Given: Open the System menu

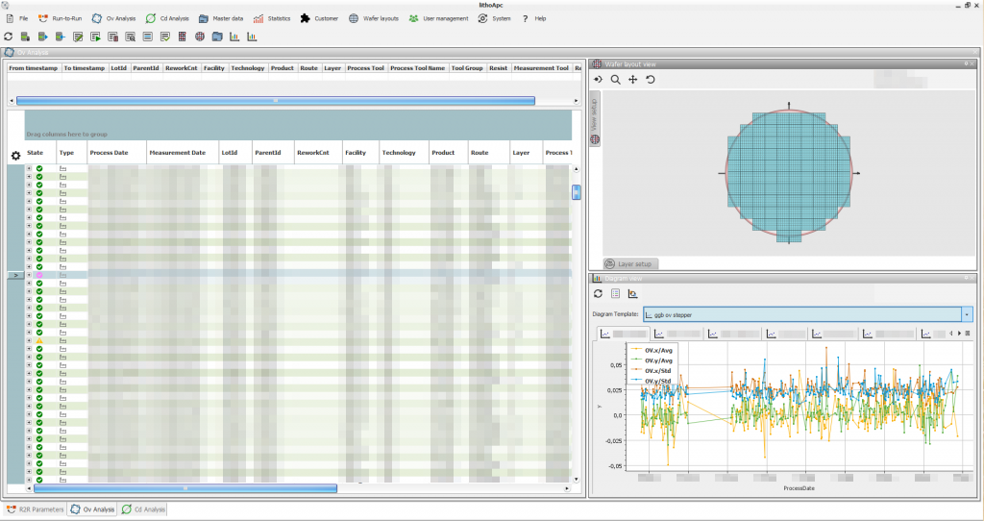Looking at the screenshot, I should pyautogui.click(x=495, y=19).
